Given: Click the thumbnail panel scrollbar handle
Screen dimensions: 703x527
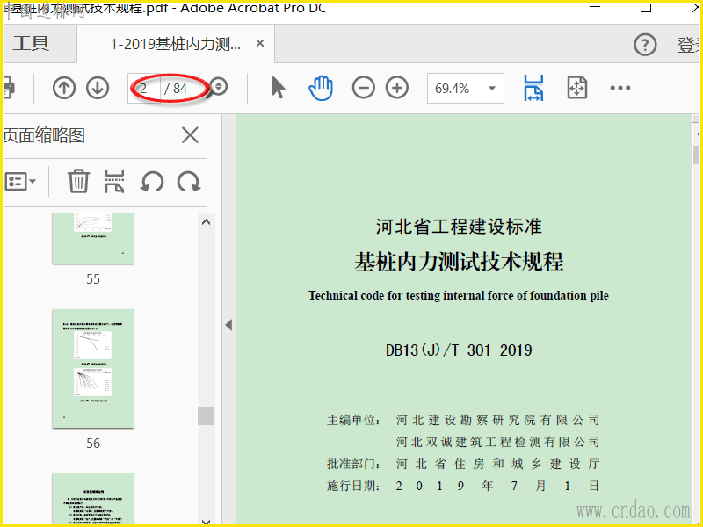Looking at the screenshot, I should tap(207, 415).
